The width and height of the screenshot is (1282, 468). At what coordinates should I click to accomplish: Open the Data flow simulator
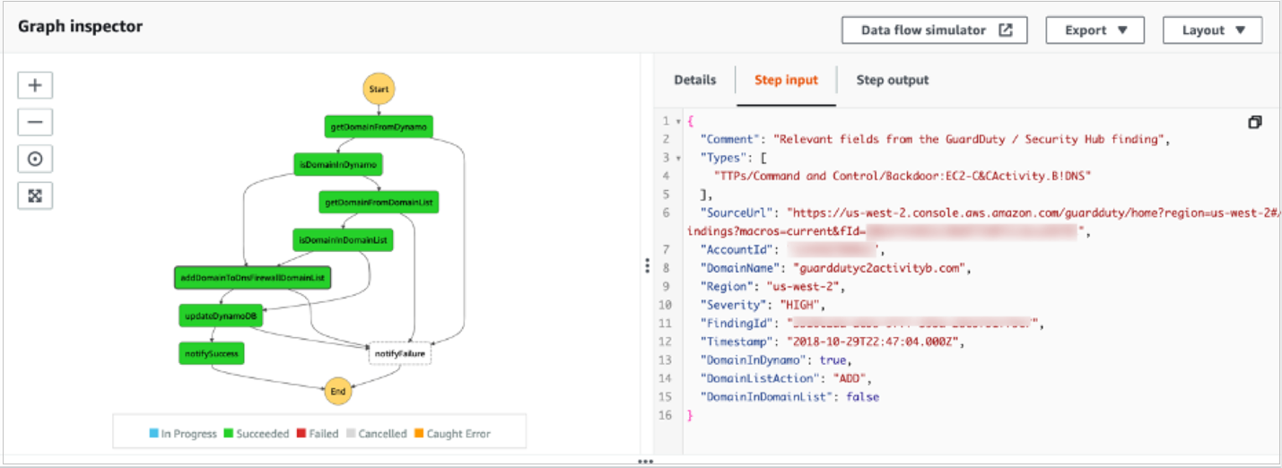(934, 30)
